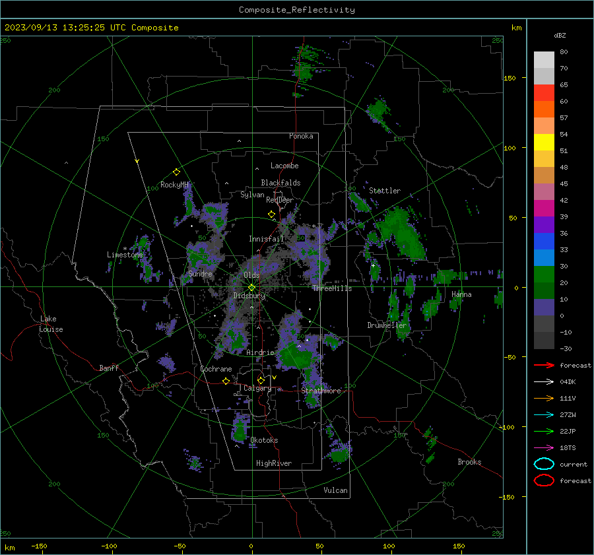Click yellow diamond marker above Calgary
Screen dimensions: 594x555
261,380
